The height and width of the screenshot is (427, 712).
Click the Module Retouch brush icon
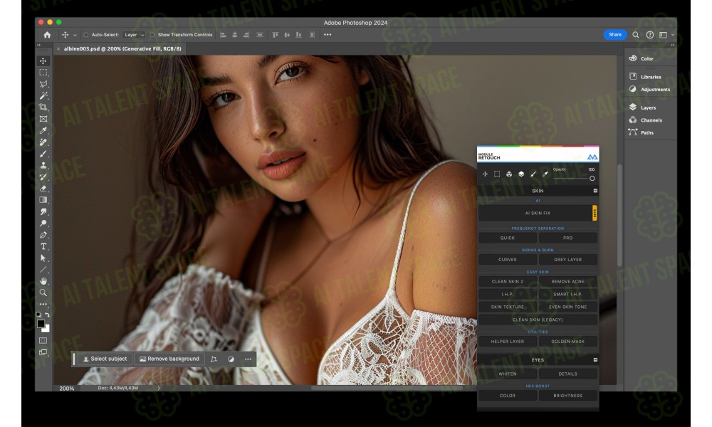533,174
